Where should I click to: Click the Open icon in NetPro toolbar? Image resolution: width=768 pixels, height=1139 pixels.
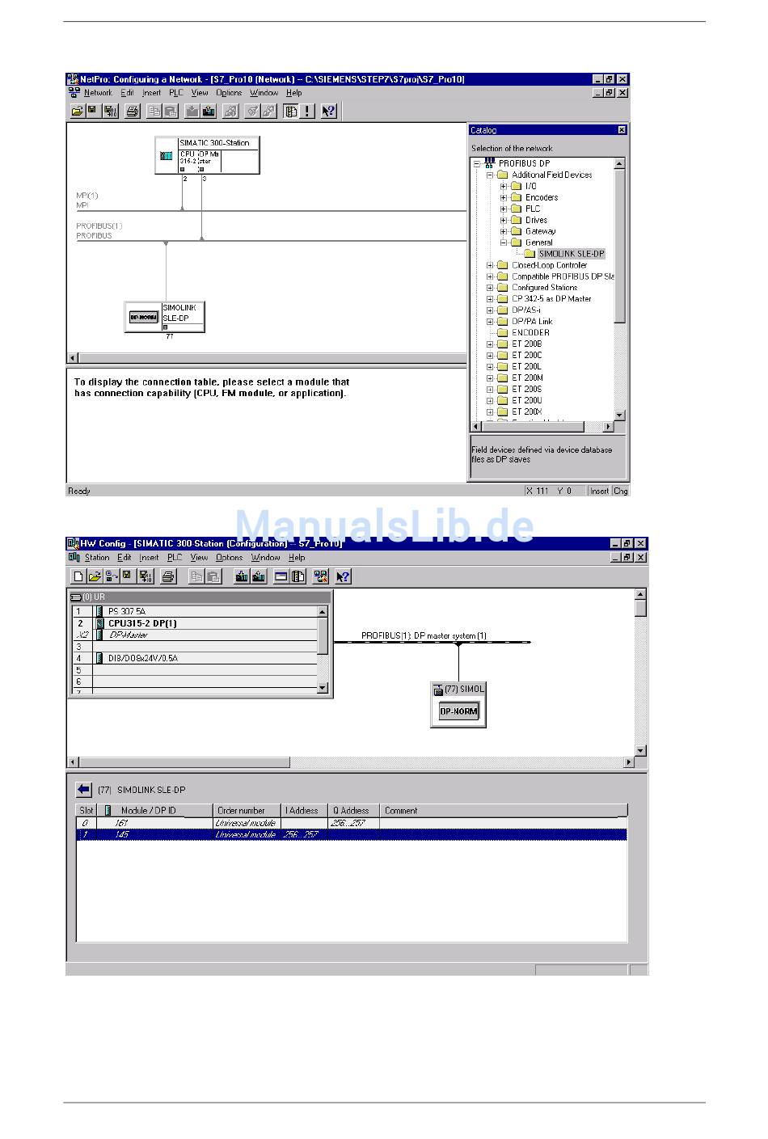point(77,112)
